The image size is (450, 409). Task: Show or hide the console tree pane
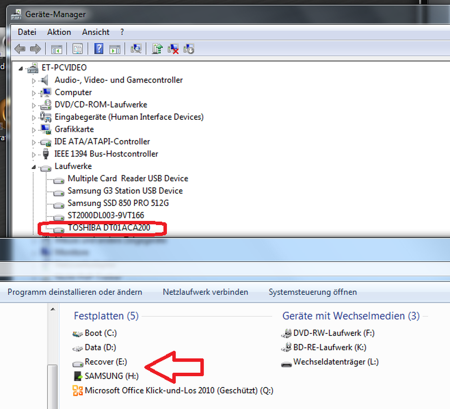coord(56,49)
